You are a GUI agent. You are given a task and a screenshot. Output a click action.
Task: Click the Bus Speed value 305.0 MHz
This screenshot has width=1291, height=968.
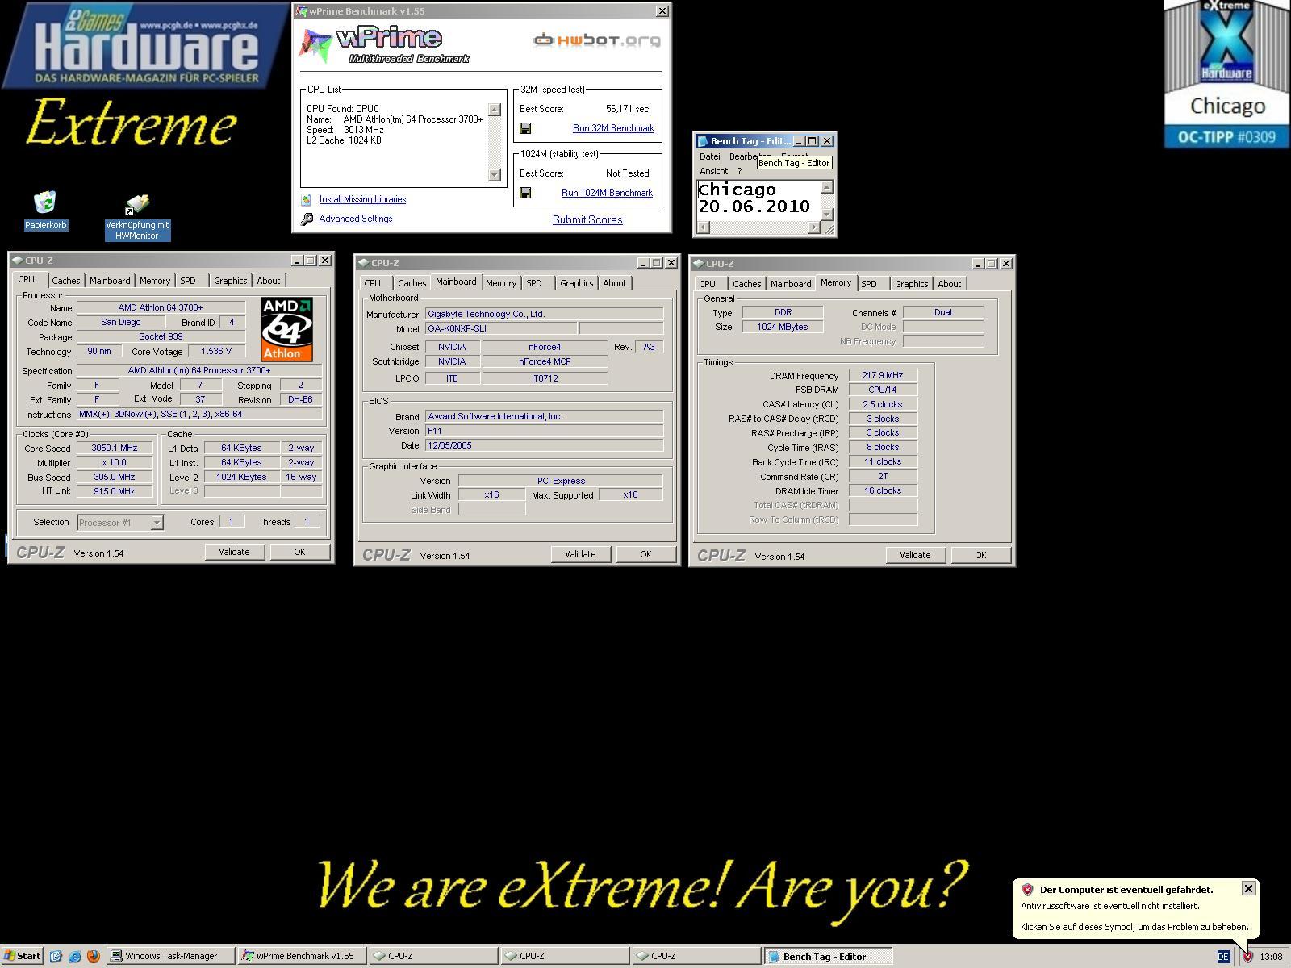coord(114,478)
